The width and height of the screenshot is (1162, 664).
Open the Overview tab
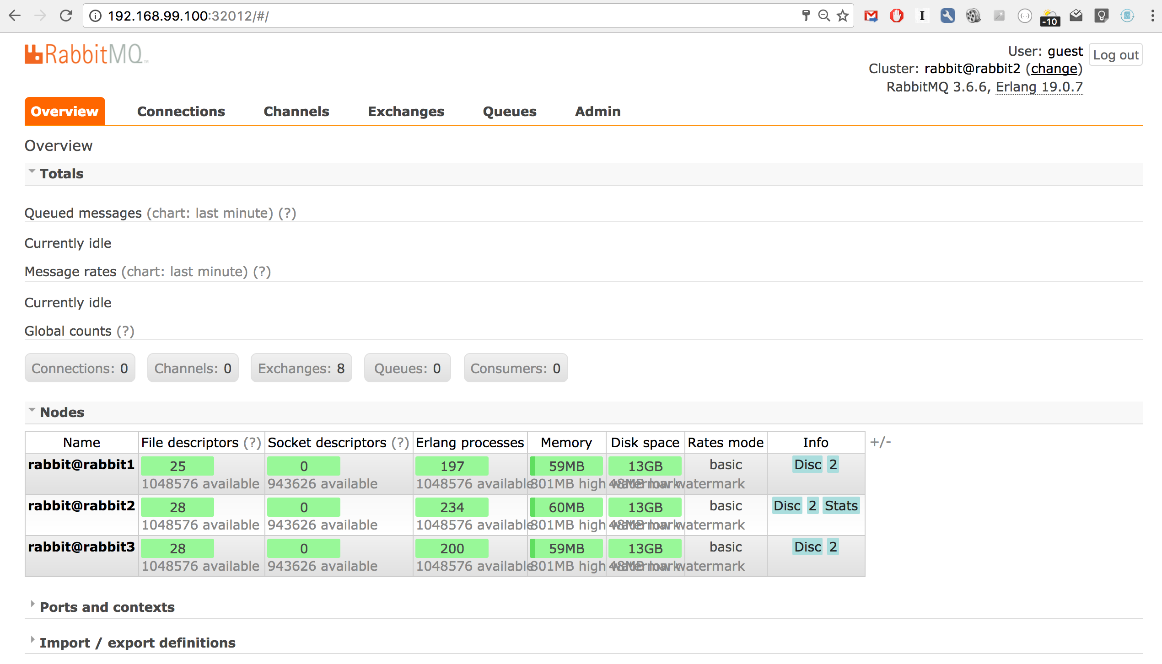click(65, 111)
